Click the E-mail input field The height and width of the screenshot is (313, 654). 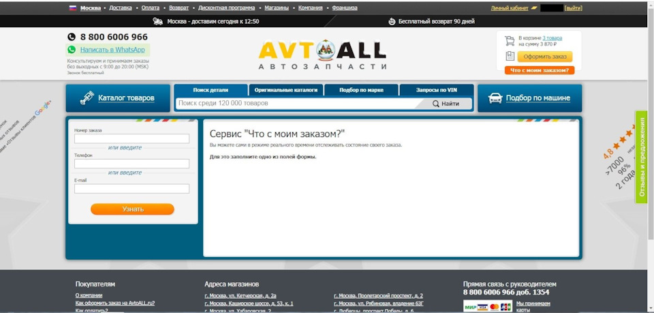click(x=131, y=189)
